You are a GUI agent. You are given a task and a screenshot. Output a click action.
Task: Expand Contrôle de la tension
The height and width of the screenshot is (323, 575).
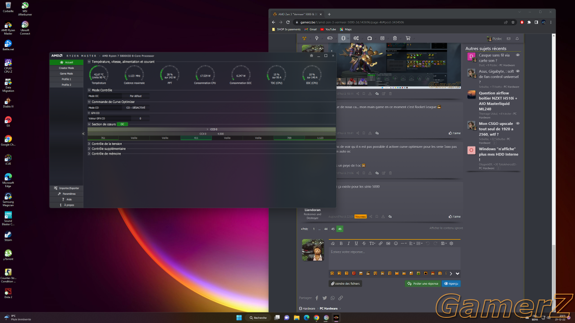89,144
